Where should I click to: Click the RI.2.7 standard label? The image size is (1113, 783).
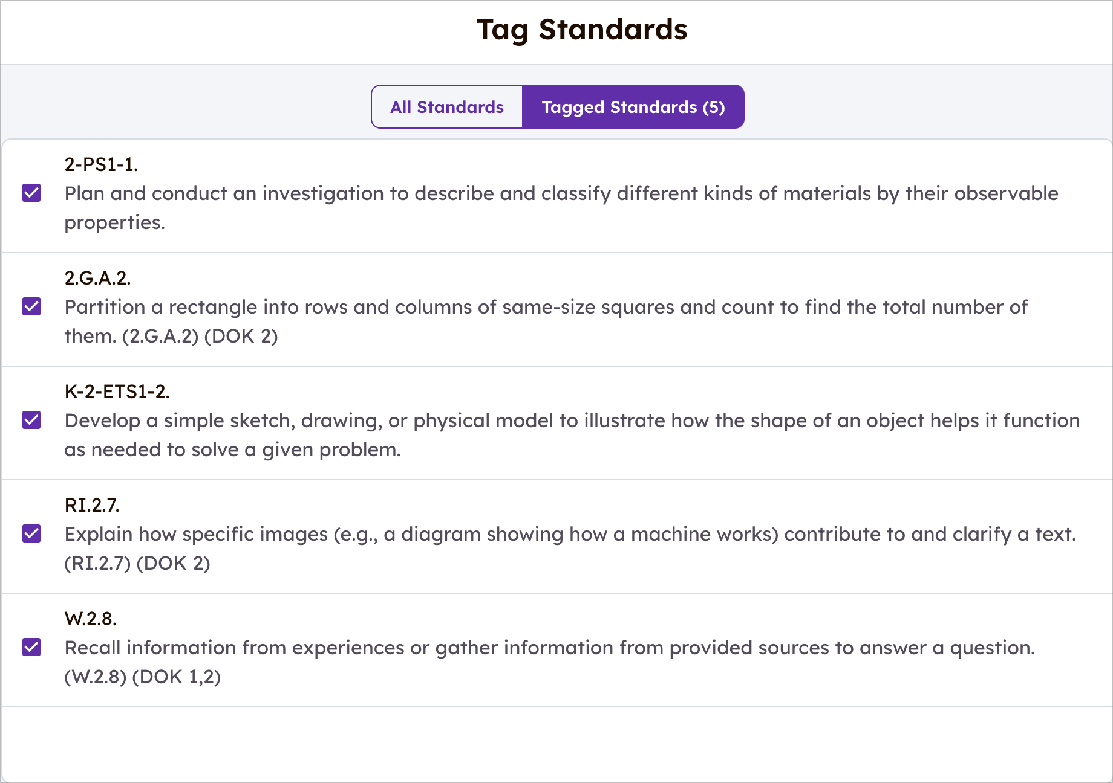coord(92,505)
